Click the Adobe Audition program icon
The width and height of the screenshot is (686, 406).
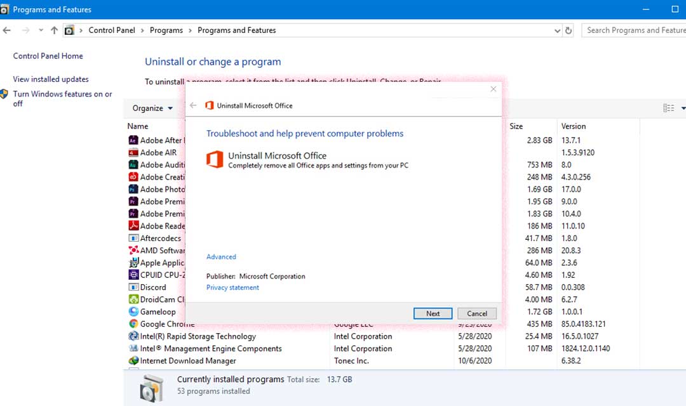[x=133, y=165]
